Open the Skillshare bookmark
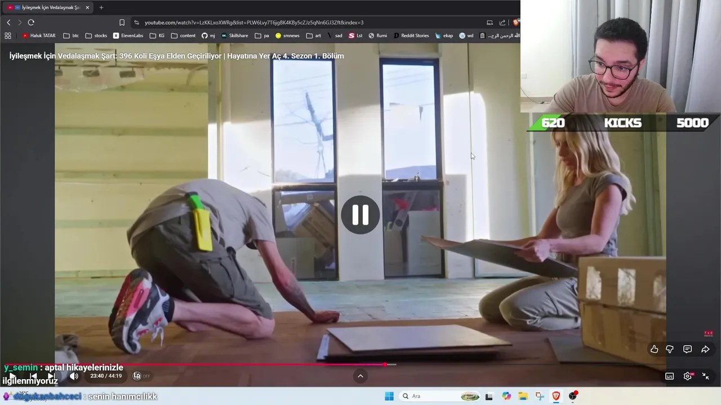This screenshot has height=405, width=721. (x=234, y=35)
